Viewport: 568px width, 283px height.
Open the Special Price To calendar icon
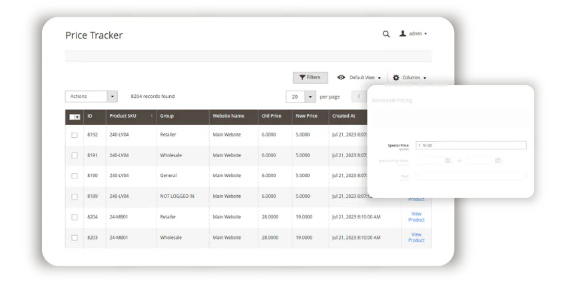tap(498, 160)
